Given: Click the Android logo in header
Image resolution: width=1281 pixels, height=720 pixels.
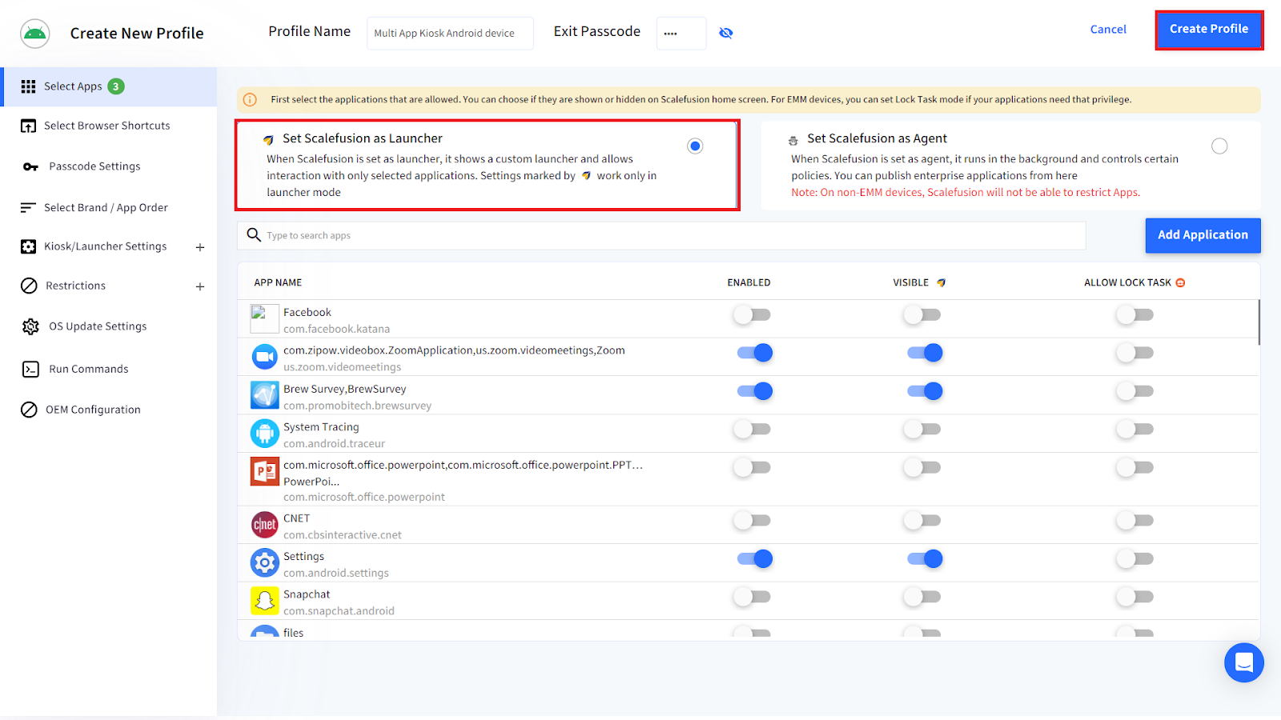Looking at the screenshot, I should (x=35, y=34).
